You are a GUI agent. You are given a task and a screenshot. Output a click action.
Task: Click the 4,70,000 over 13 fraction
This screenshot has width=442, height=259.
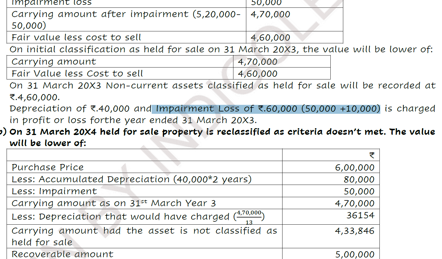(249, 217)
